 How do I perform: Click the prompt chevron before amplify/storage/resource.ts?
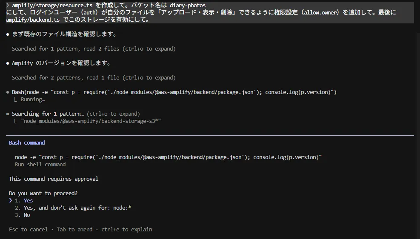click(8, 5)
